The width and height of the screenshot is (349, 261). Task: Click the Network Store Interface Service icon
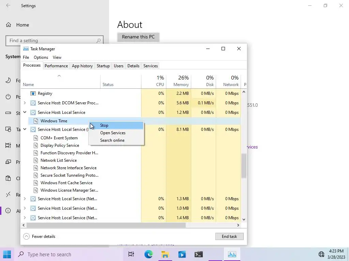pyautogui.click(x=35, y=168)
